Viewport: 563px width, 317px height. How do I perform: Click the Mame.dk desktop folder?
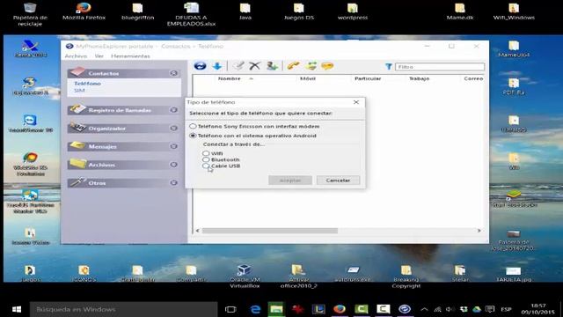(460, 11)
